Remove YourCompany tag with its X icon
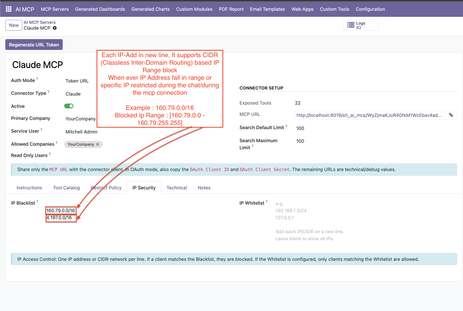Viewport: 463px width, 311px height. pyautogui.click(x=98, y=144)
